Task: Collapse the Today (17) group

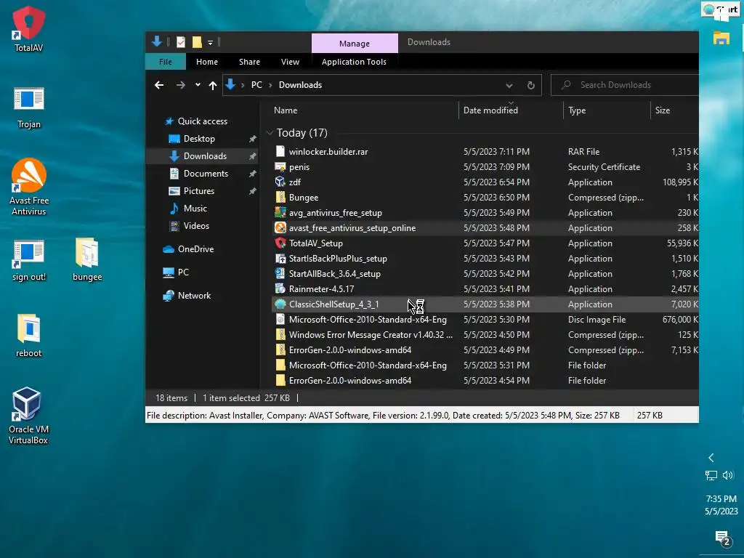Action: click(270, 133)
